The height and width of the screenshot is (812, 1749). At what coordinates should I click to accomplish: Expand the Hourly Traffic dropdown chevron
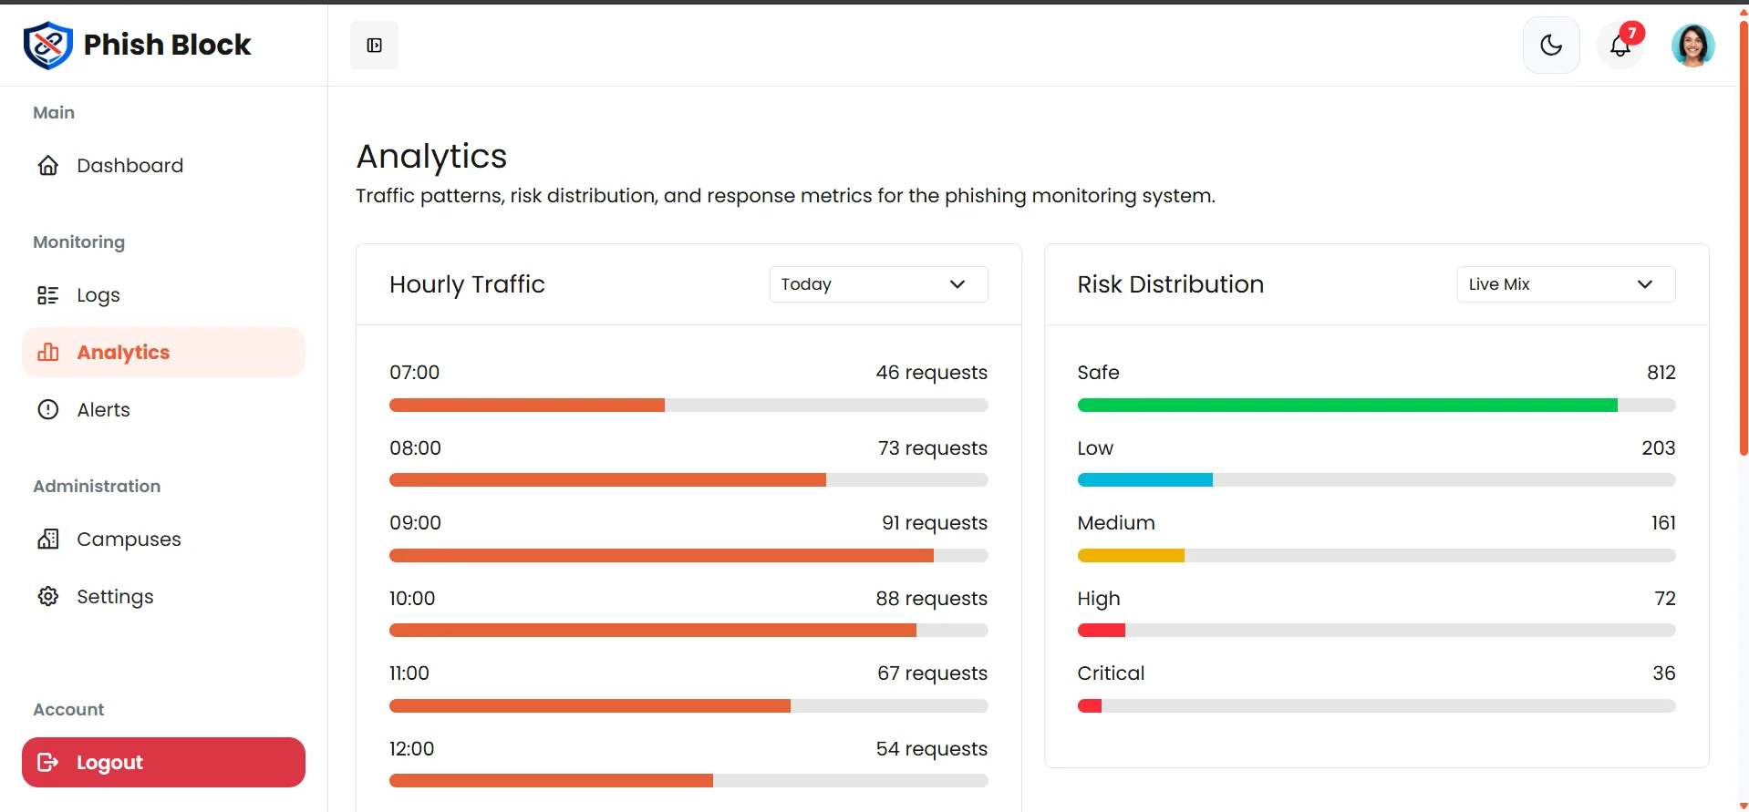click(957, 284)
